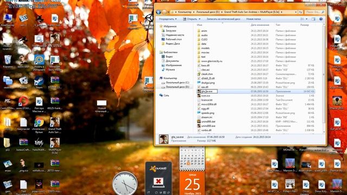Open the address bar history dropdown arrow

coord(295,12)
